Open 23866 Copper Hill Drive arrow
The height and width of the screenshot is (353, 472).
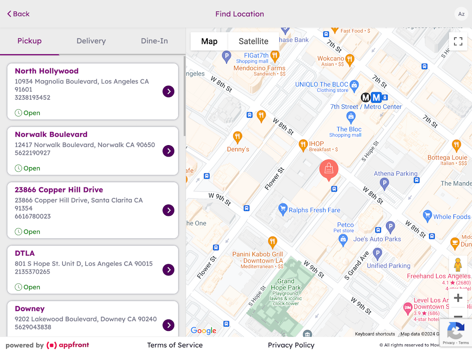click(x=168, y=210)
